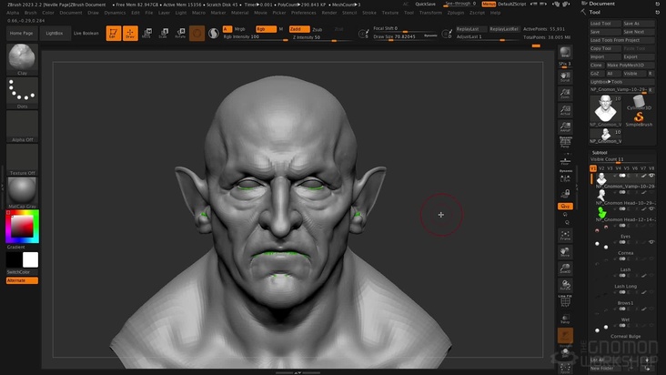
Task: Select the white secondary color swatch
Action: tap(30, 259)
